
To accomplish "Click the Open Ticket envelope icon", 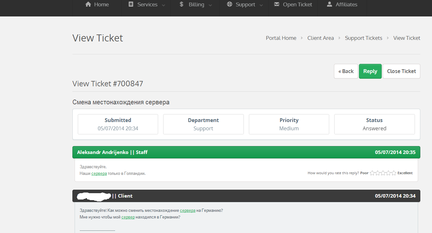I will click(x=277, y=4).
